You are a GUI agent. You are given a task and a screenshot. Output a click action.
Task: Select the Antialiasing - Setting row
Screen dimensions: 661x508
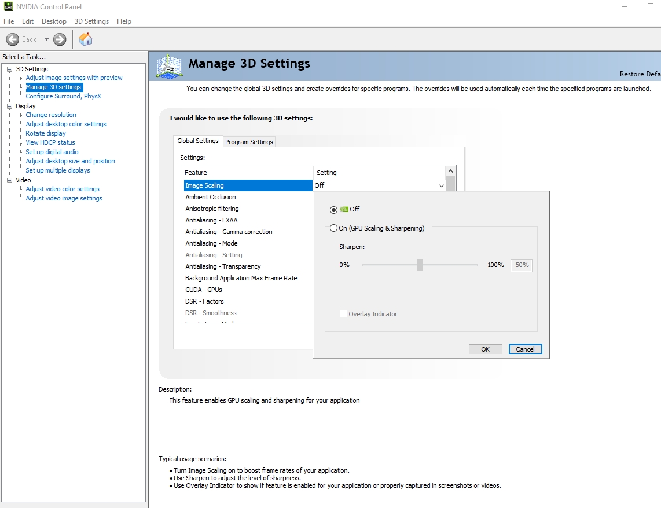pos(248,255)
